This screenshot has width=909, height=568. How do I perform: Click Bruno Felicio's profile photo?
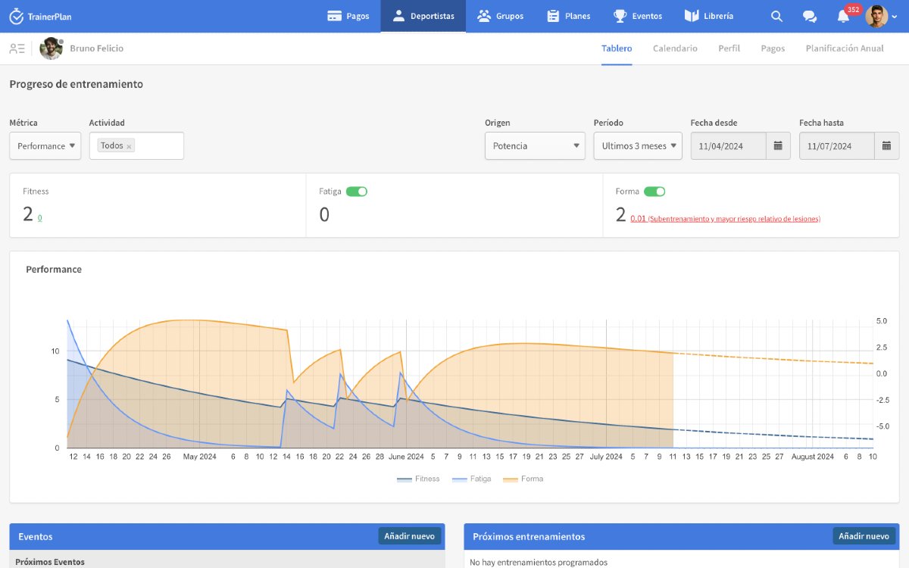coord(51,48)
